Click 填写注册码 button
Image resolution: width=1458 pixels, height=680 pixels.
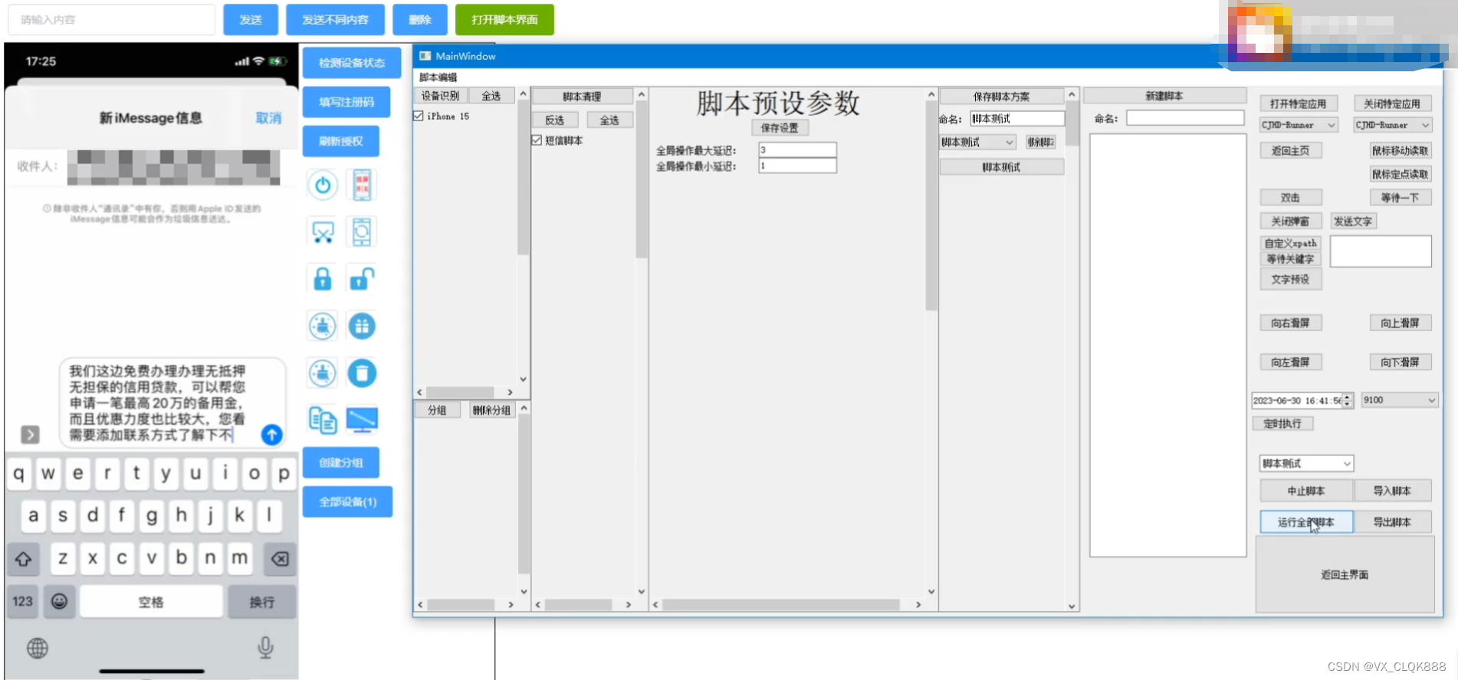(346, 102)
